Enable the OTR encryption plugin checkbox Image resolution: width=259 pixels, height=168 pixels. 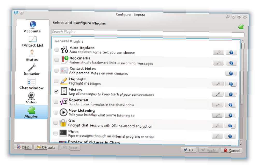click(x=55, y=123)
